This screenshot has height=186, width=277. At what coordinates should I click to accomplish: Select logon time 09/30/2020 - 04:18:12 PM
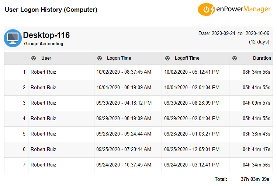click(x=124, y=103)
